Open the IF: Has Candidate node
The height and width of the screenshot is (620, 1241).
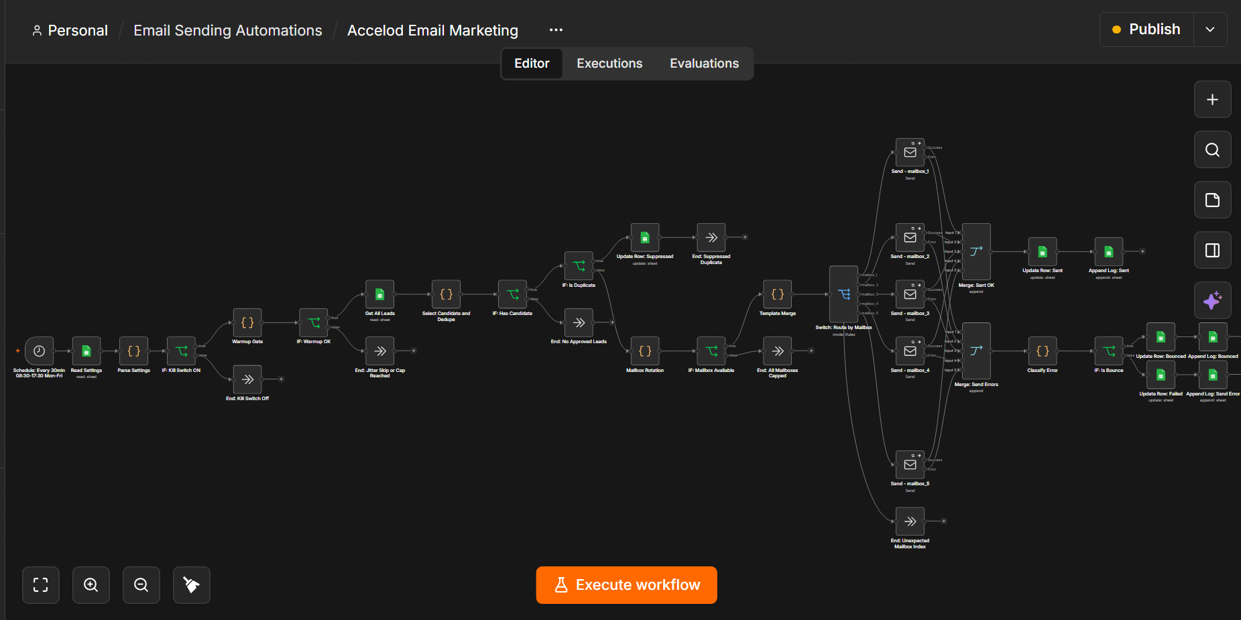pos(512,294)
